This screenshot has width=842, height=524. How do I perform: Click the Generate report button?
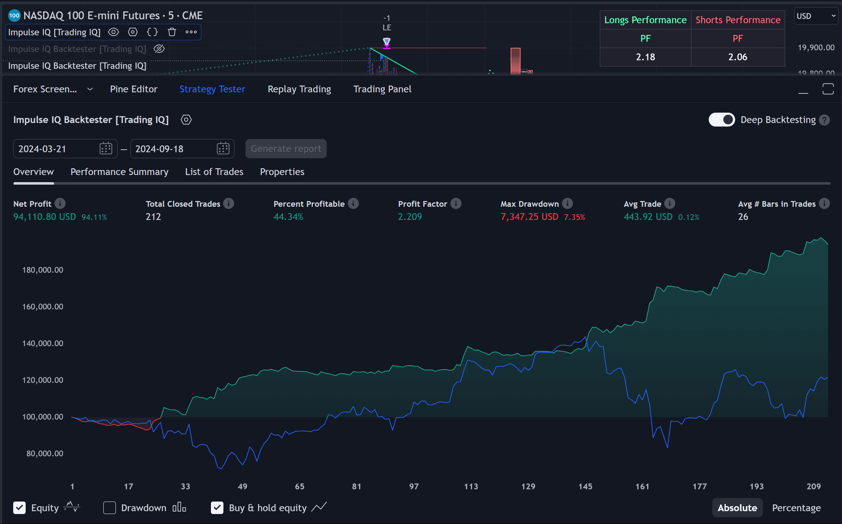(x=286, y=149)
